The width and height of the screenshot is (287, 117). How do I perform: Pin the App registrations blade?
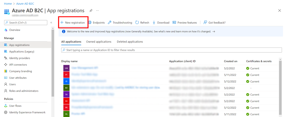tap(91, 11)
